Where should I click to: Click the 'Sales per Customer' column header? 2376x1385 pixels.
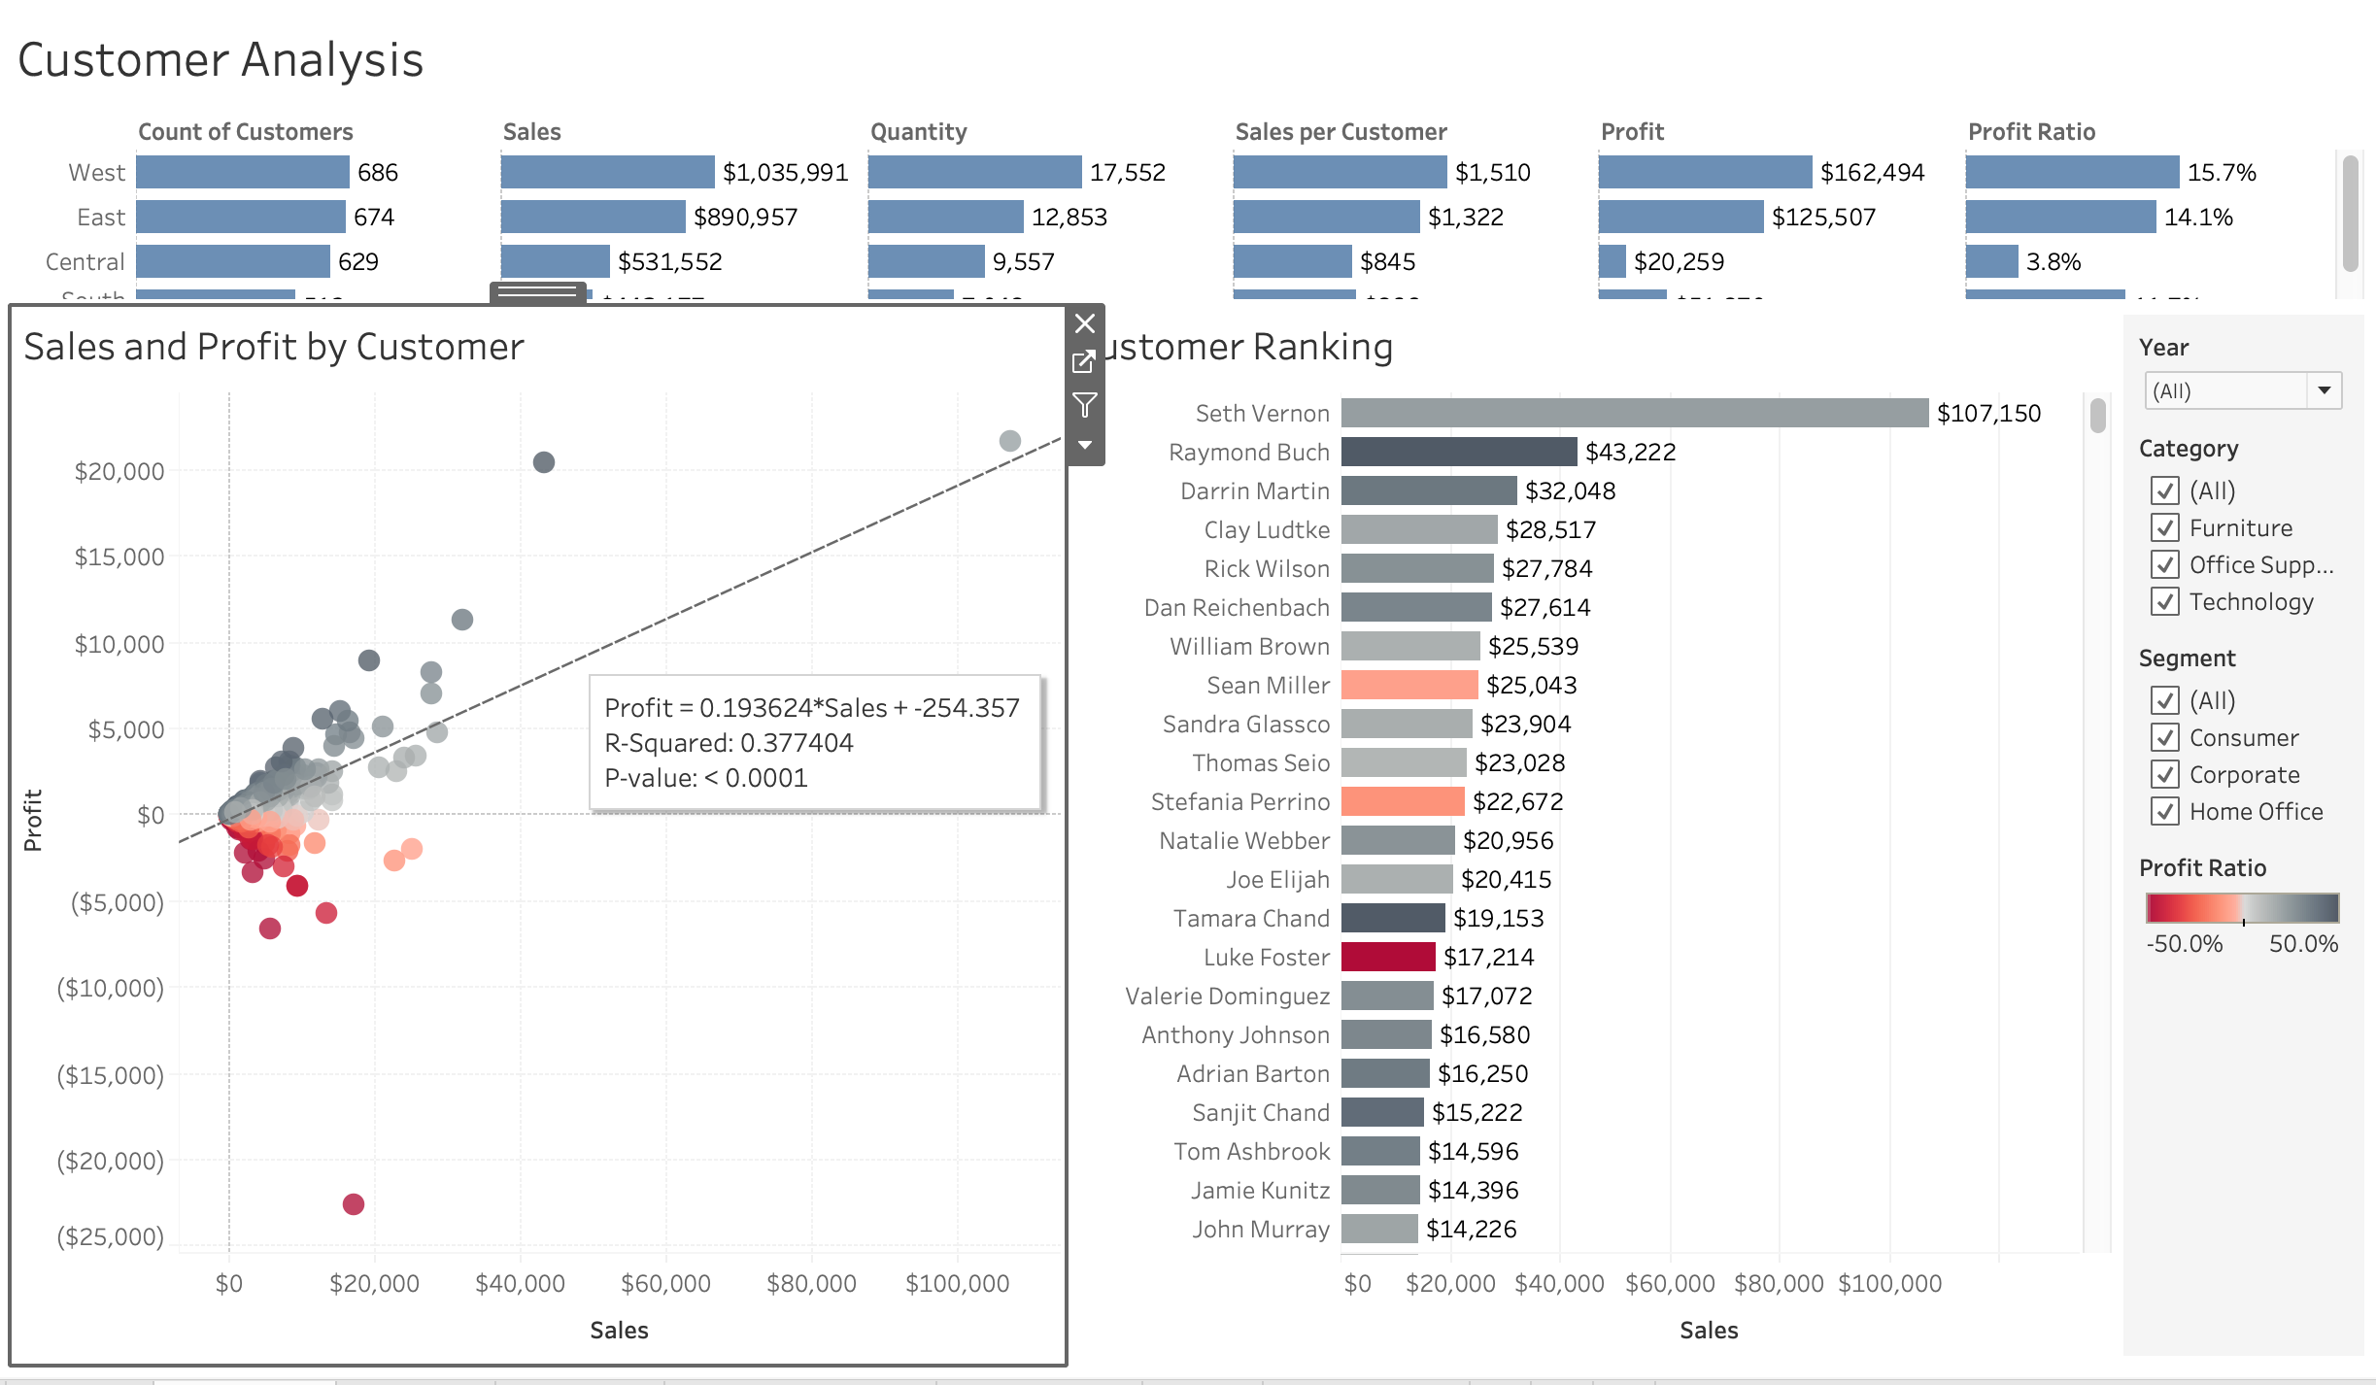pyautogui.click(x=1341, y=131)
